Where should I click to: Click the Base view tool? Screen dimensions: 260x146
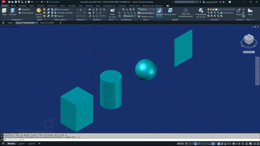coord(250,12)
